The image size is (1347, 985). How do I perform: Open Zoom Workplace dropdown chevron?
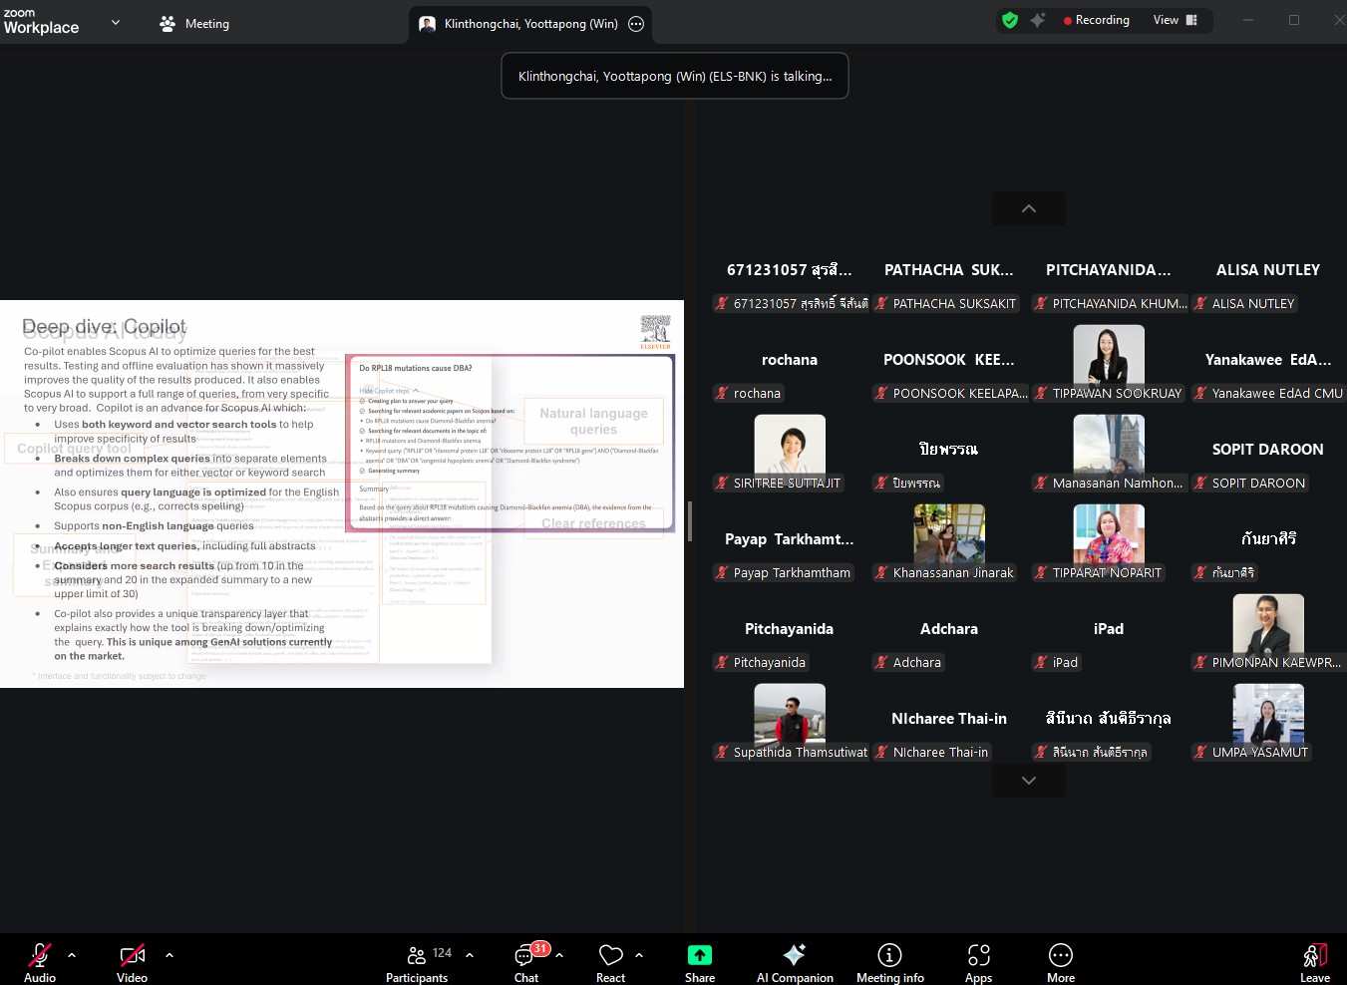116,22
